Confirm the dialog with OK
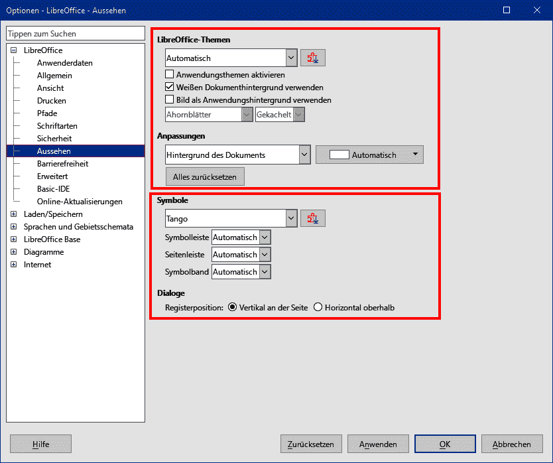 [x=445, y=444]
